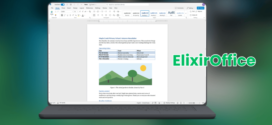Open the more commands ellipsis in title bar
The height and width of the screenshot is (125, 272).
coord(81,4)
